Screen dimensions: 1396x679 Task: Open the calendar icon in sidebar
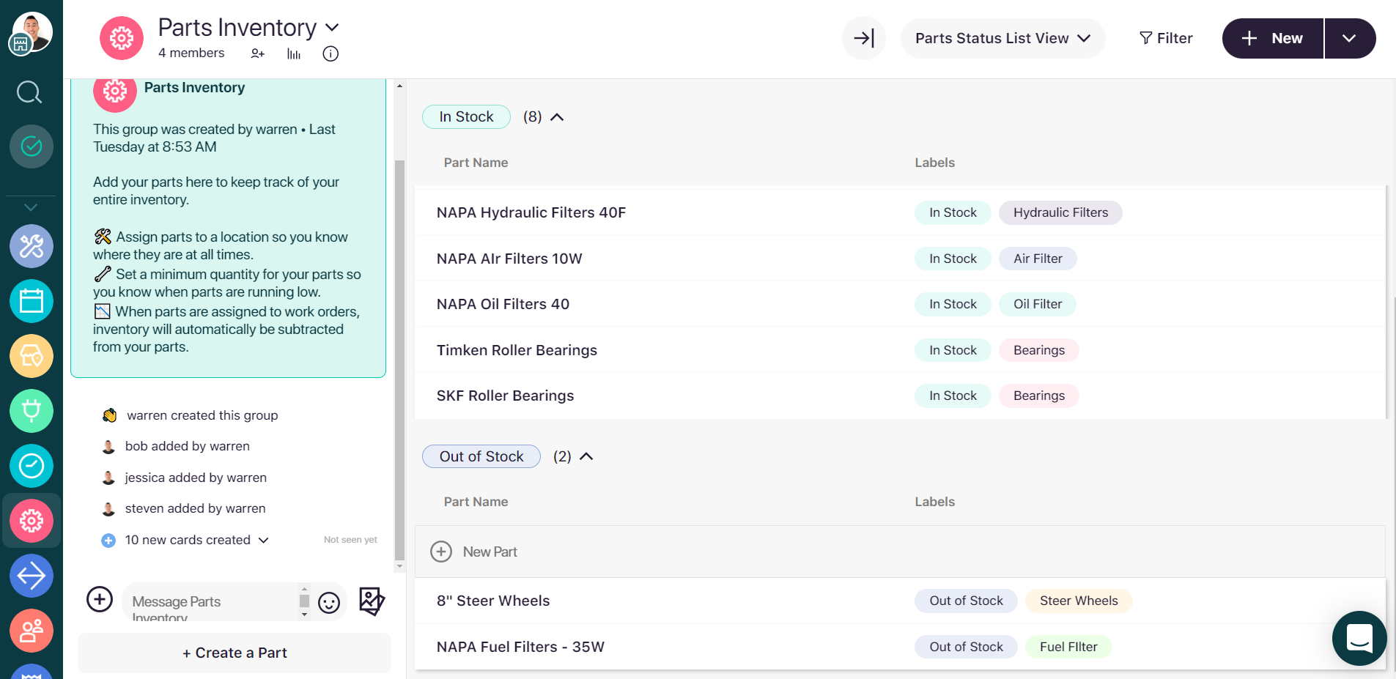click(32, 301)
